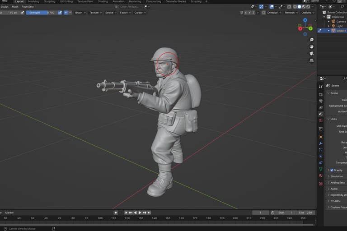
Task: Open the Material properties tab icon
Action: point(321,176)
